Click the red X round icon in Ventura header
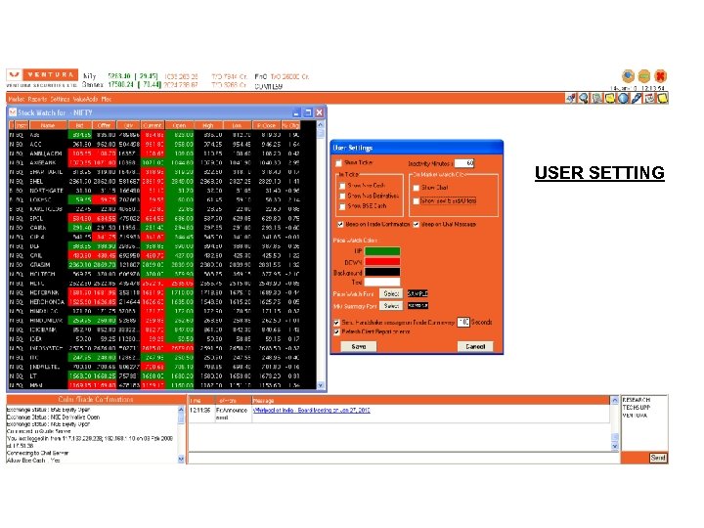This screenshot has width=704, height=528. [x=660, y=76]
